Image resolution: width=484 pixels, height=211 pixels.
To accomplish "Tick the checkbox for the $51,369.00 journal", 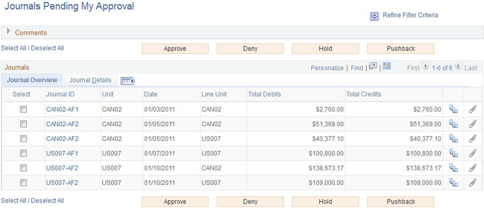I will coord(23,124).
